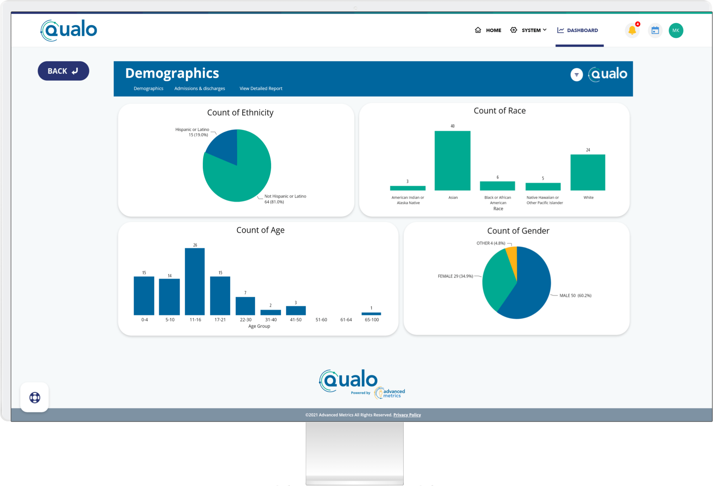Screen dimensions: 713x486
Task: Open the calendar icon in header
Action: [x=655, y=31]
